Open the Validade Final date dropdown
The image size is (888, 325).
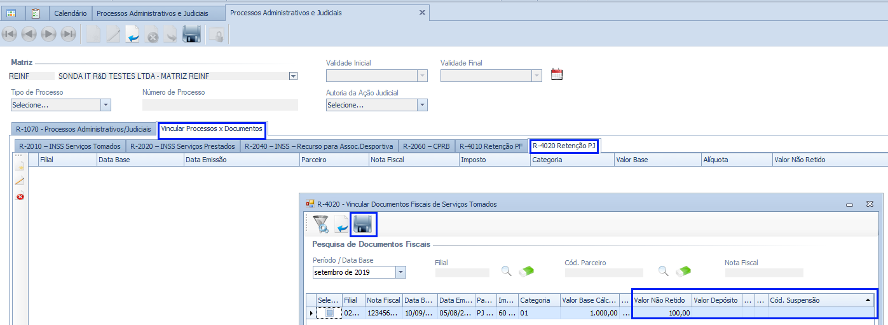[x=537, y=75]
